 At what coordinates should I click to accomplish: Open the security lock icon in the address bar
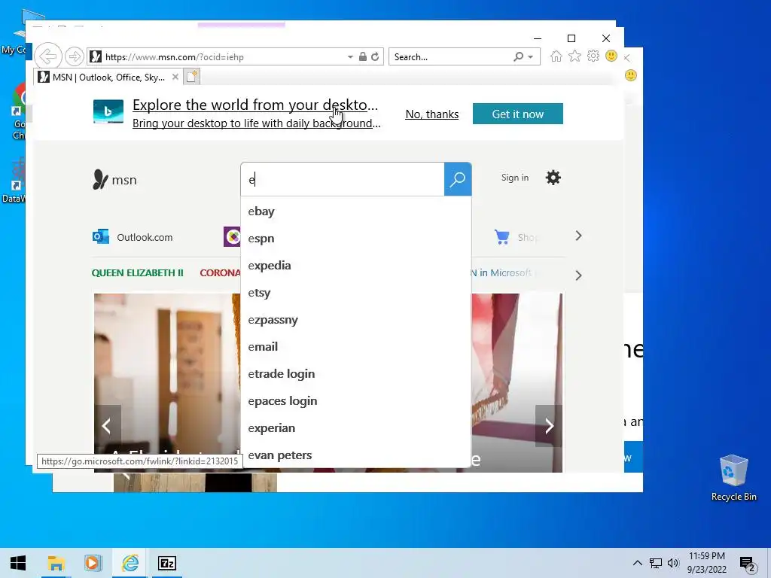[362, 56]
